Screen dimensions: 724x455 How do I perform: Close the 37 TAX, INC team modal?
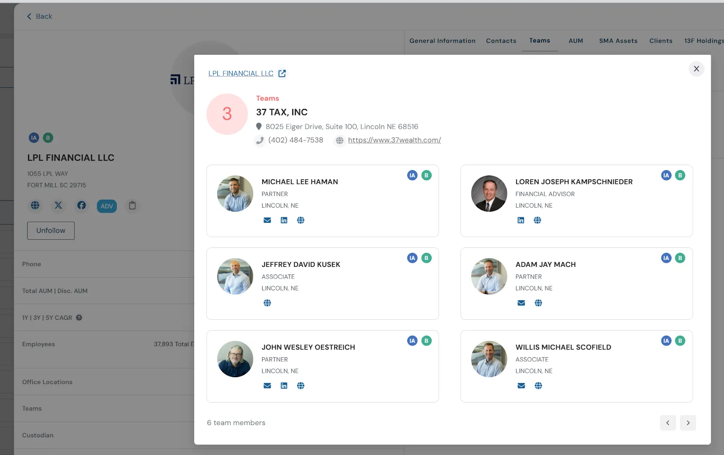pyautogui.click(x=696, y=69)
